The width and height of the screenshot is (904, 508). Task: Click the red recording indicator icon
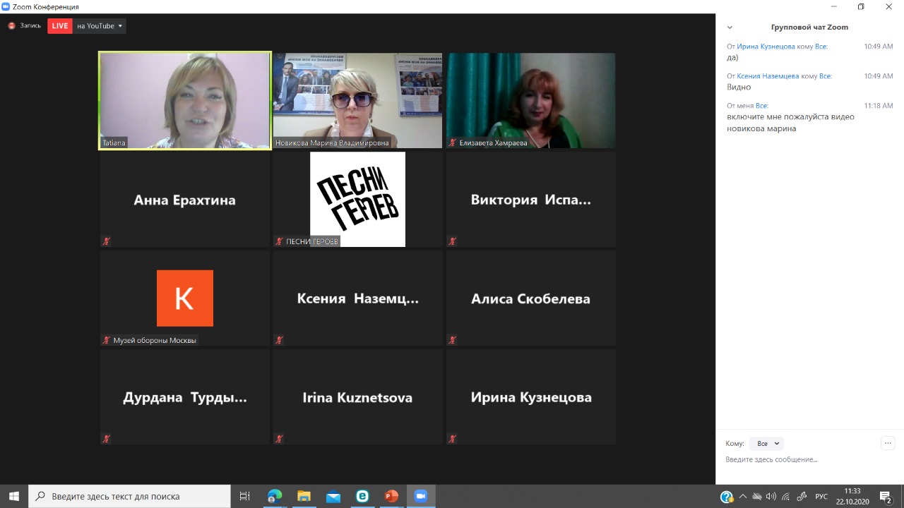11,26
